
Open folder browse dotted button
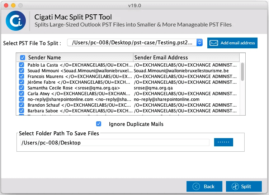[x=223, y=142]
